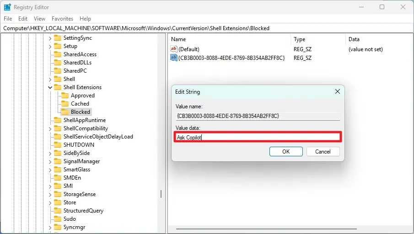The width and height of the screenshot is (414, 234).
Task: Confirm the string edit with OK
Action: [286, 152]
